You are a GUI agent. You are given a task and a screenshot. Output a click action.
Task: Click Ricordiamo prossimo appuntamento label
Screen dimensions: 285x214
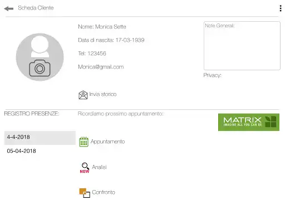coord(121,114)
